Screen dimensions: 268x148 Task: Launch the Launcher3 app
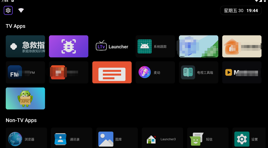(162, 138)
